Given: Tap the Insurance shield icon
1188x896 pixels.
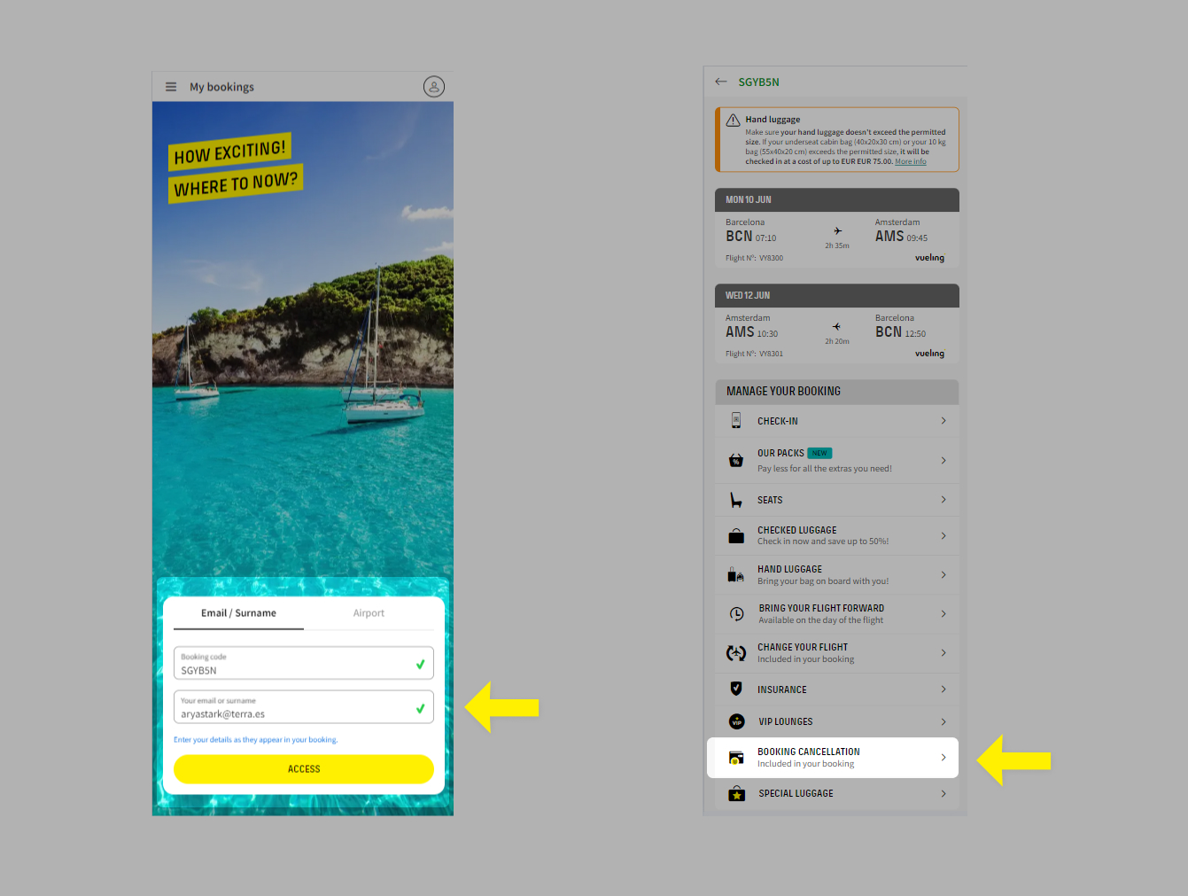Looking at the screenshot, I should point(736,689).
